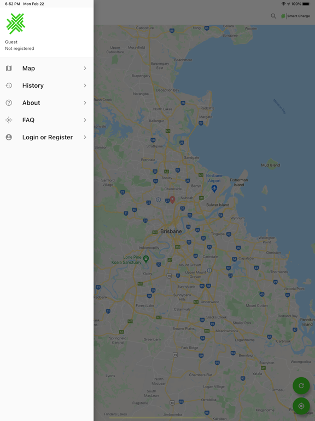Expand the chevron next to Map

point(85,68)
